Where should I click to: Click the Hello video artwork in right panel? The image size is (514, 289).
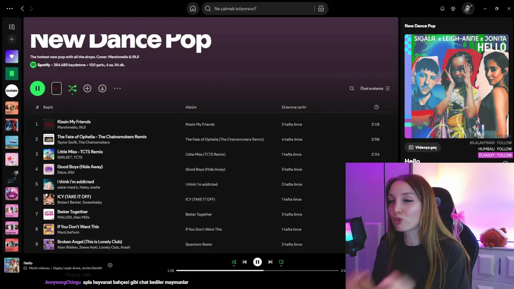[x=457, y=86]
